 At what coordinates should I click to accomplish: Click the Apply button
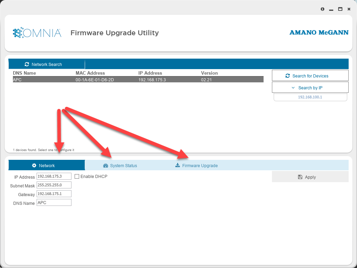pos(310,177)
